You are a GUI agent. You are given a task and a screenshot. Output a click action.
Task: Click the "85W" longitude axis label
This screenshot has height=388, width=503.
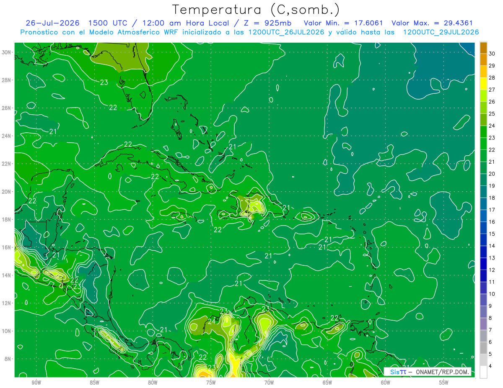coord(94,383)
